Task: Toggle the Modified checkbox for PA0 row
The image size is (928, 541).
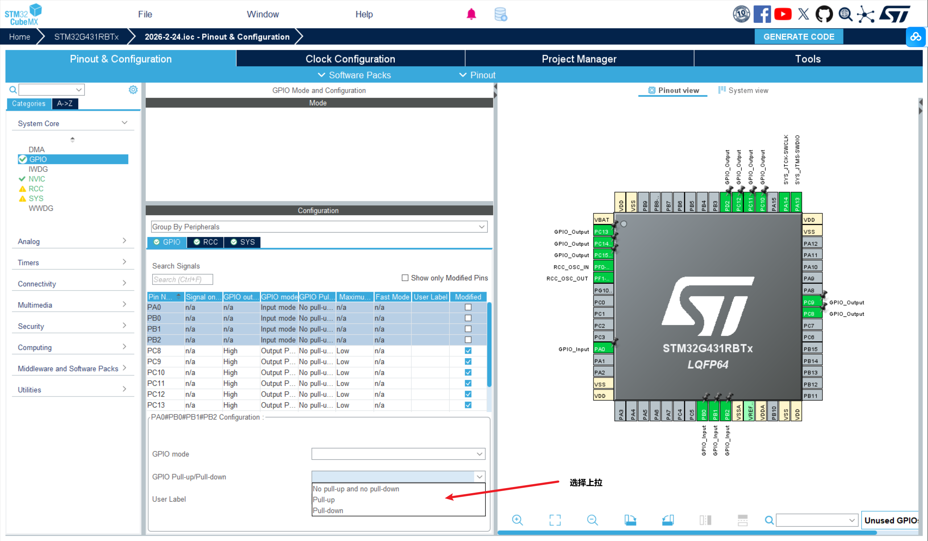Action: [x=468, y=307]
